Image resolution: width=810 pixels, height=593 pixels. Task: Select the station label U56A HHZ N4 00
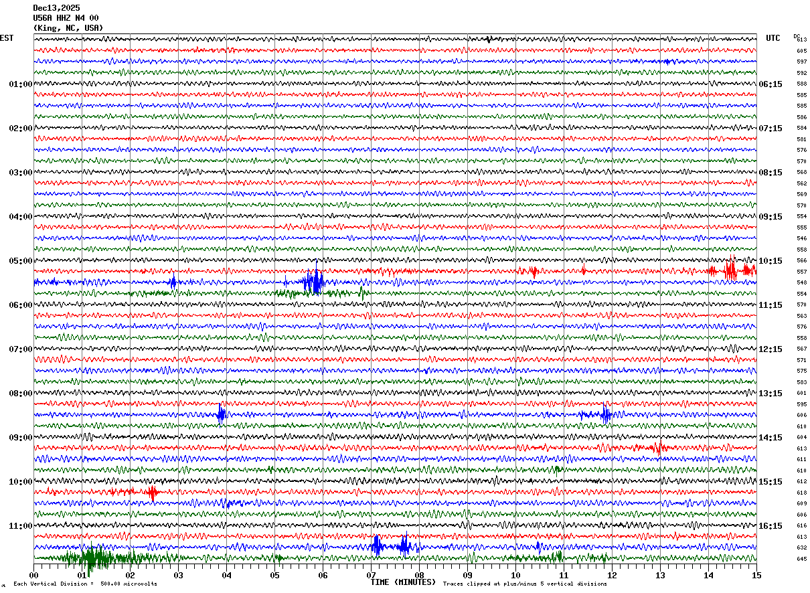point(66,18)
